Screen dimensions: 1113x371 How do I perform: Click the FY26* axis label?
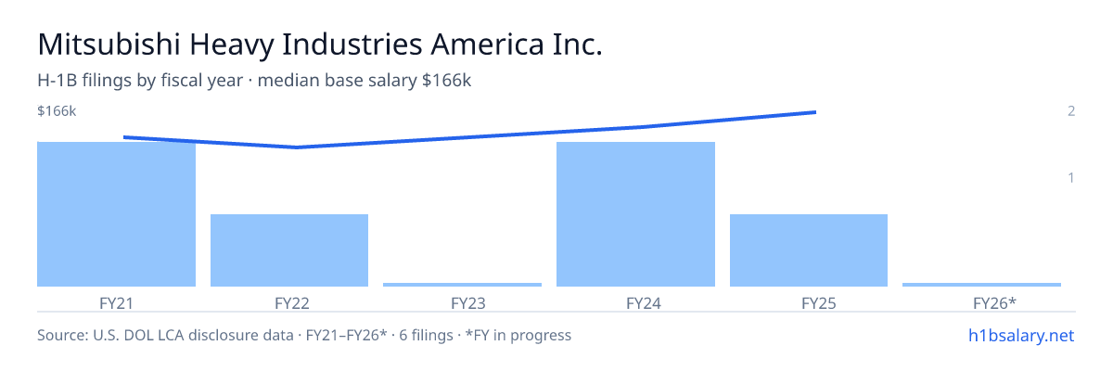click(x=981, y=302)
